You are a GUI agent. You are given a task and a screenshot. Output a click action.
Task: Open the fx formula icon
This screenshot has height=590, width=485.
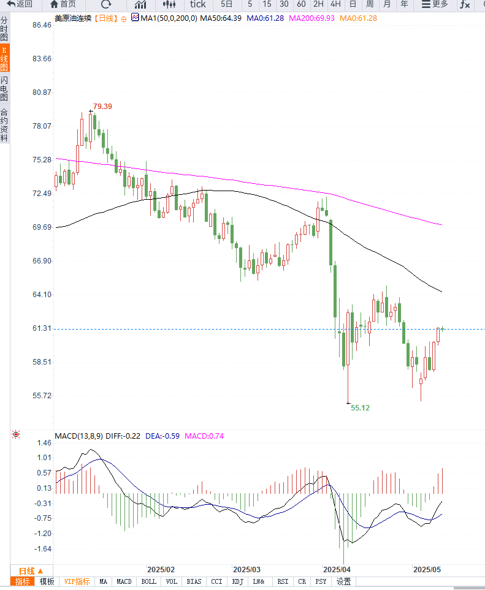pos(465,4)
